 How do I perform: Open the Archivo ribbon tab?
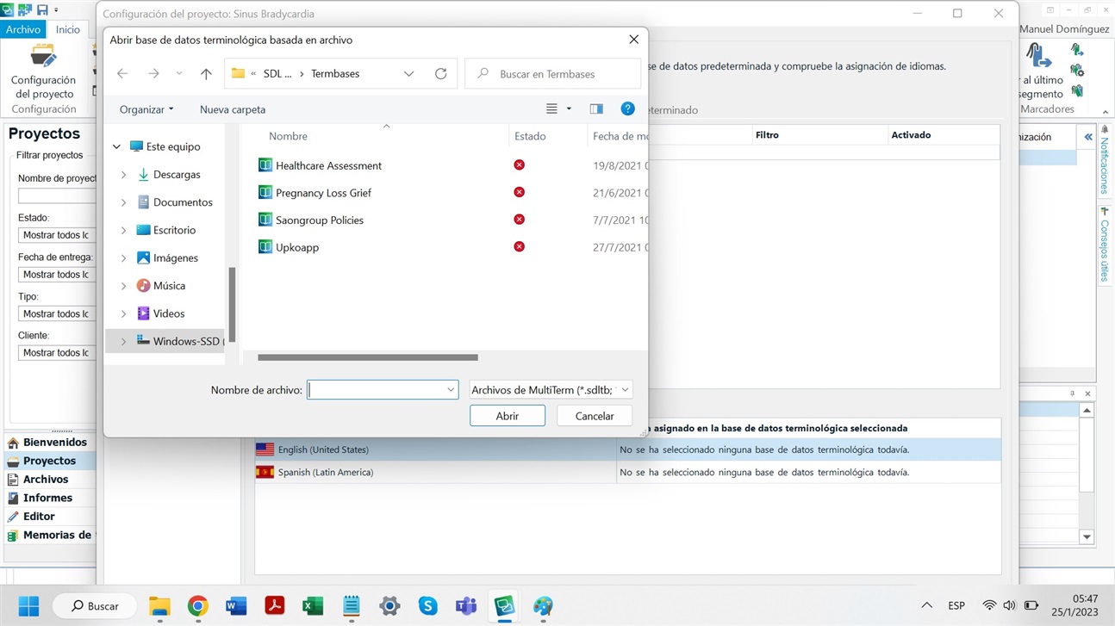(23, 29)
